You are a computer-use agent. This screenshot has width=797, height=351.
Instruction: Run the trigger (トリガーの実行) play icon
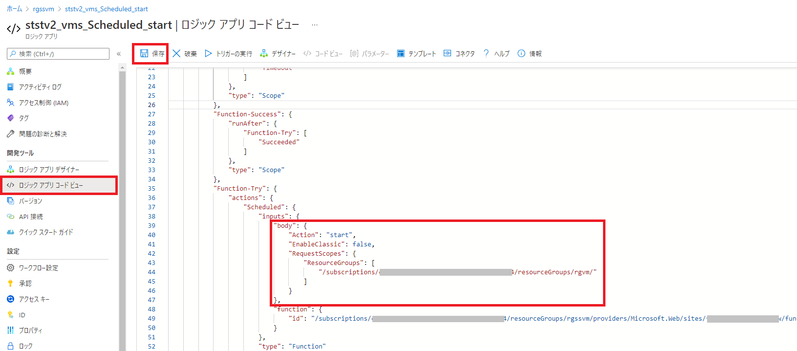coord(208,53)
